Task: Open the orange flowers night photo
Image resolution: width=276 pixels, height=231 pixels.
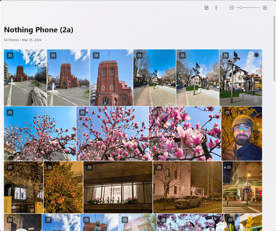Action: click(63, 187)
